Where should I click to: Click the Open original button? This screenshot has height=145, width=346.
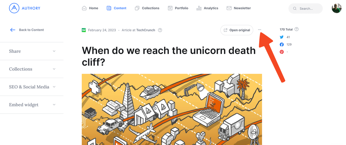[237, 30]
